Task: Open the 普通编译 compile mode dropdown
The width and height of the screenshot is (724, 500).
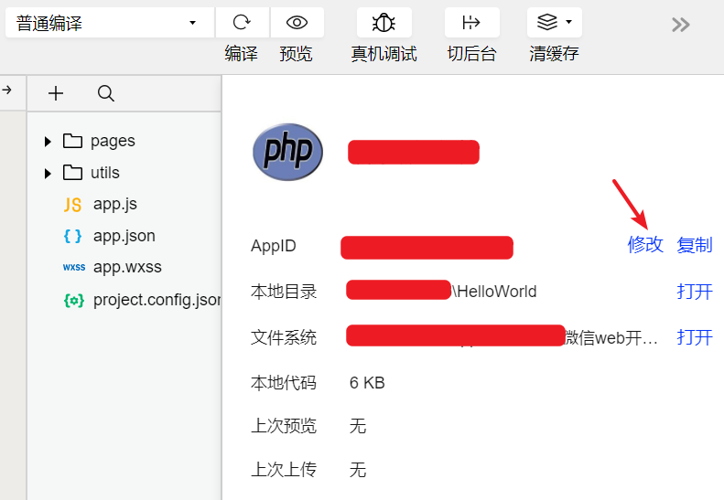Action: [110, 23]
